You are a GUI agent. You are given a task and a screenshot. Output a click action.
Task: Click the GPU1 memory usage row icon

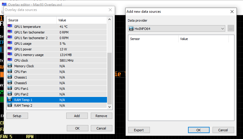(10, 54)
